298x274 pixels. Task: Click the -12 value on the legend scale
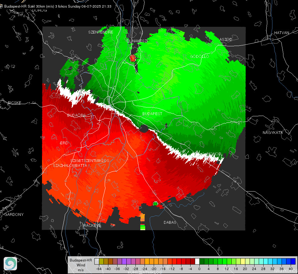click(x=172, y=269)
